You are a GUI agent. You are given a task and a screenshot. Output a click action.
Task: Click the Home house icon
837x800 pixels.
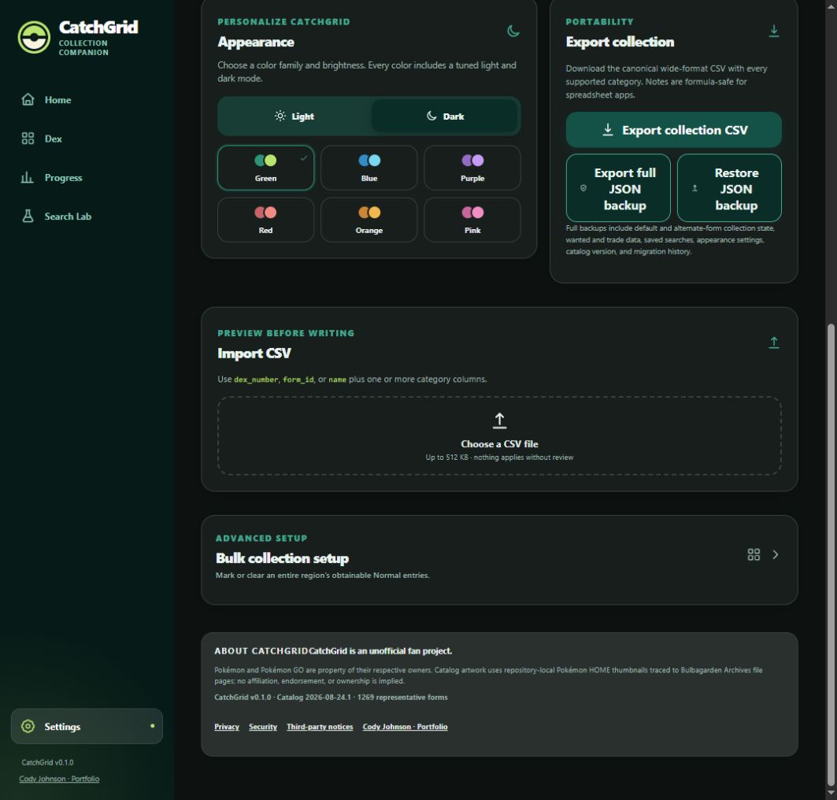[28, 100]
